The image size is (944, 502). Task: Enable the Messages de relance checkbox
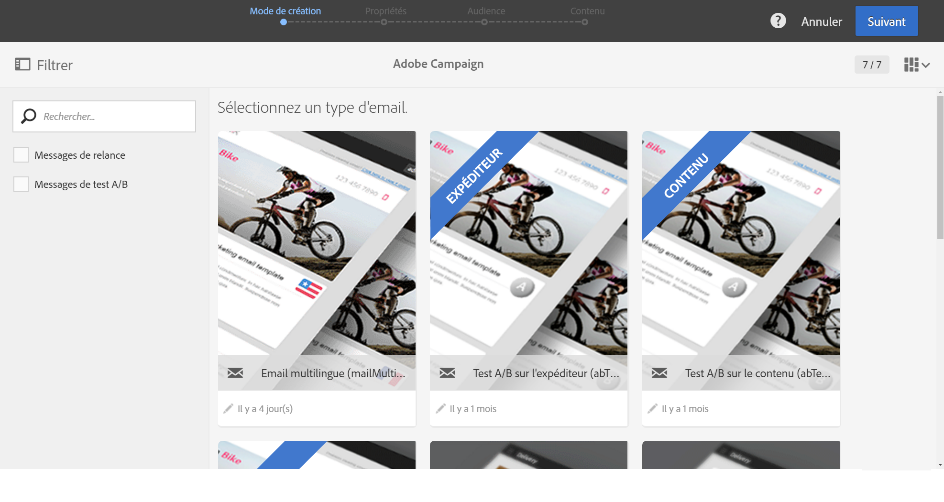(x=21, y=155)
